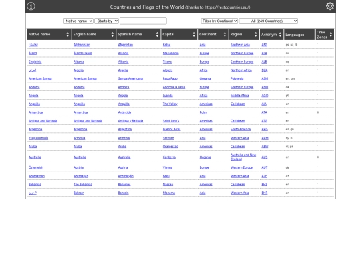Open Mariehamn capital link
Screen dimensions: 361x271
click(171, 54)
